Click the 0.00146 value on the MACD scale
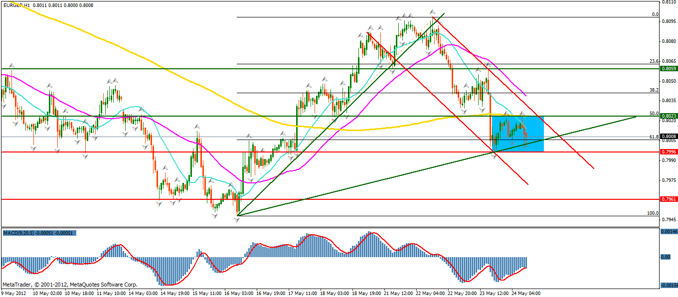This screenshot has width=678, height=297. 668,232
